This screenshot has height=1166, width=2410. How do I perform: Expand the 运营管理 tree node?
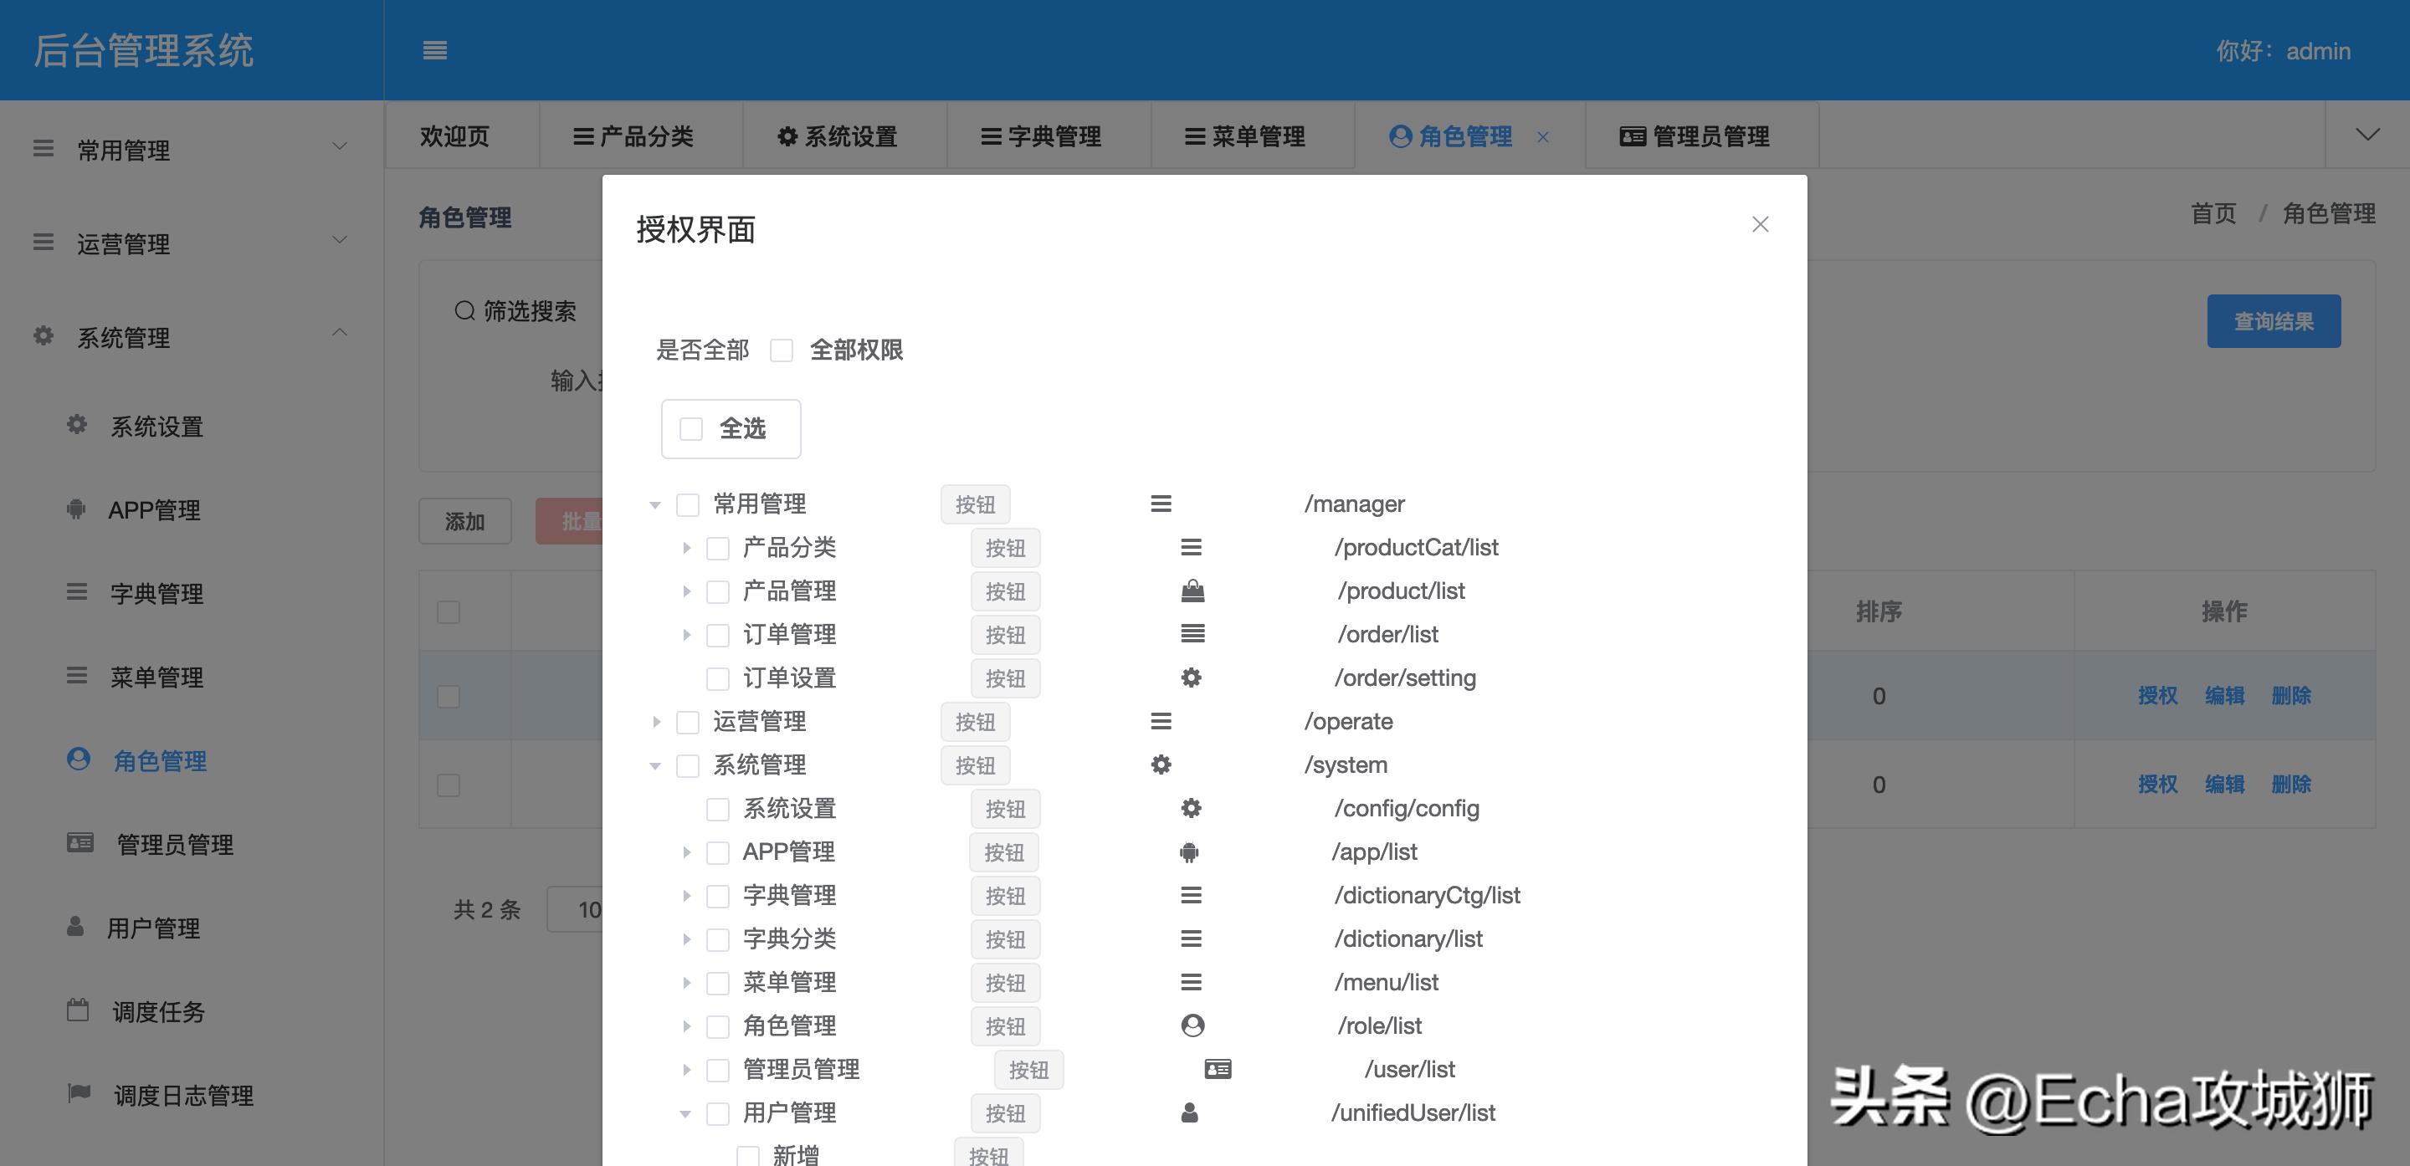point(655,722)
